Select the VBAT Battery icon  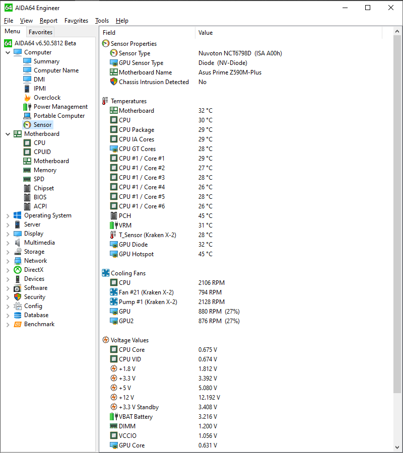pyautogui.click(x=114, y=416)
